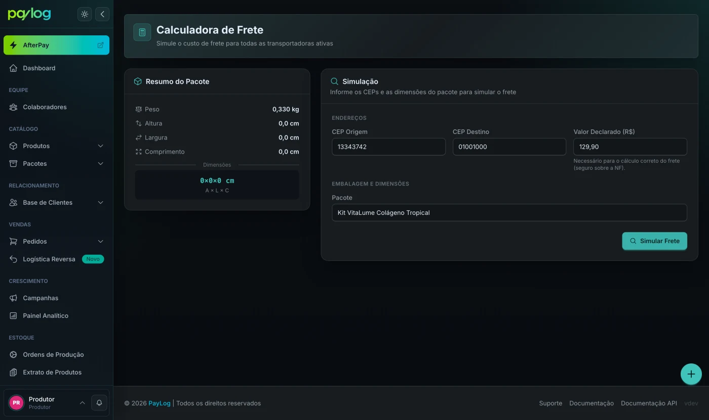This screenshot has width=709, height=420.
Task: Click the Valor Declarado input field
Action: 630,147
